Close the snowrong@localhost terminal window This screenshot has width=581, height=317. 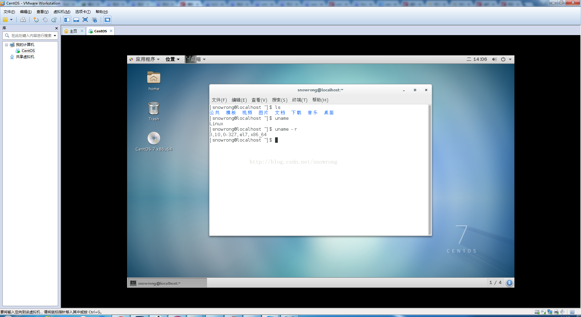click(426, 90)
